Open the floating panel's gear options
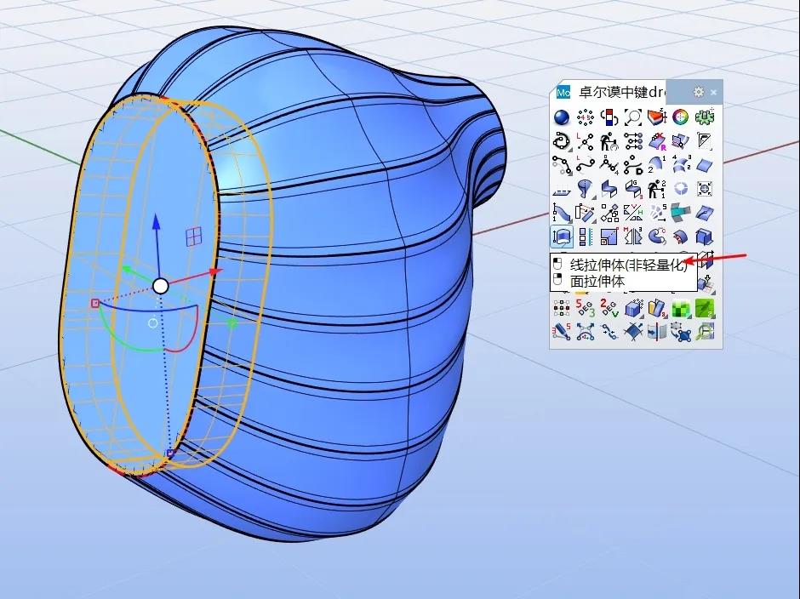Image resolution: width=800 pixels, height=599 pixels. (699, 92)
